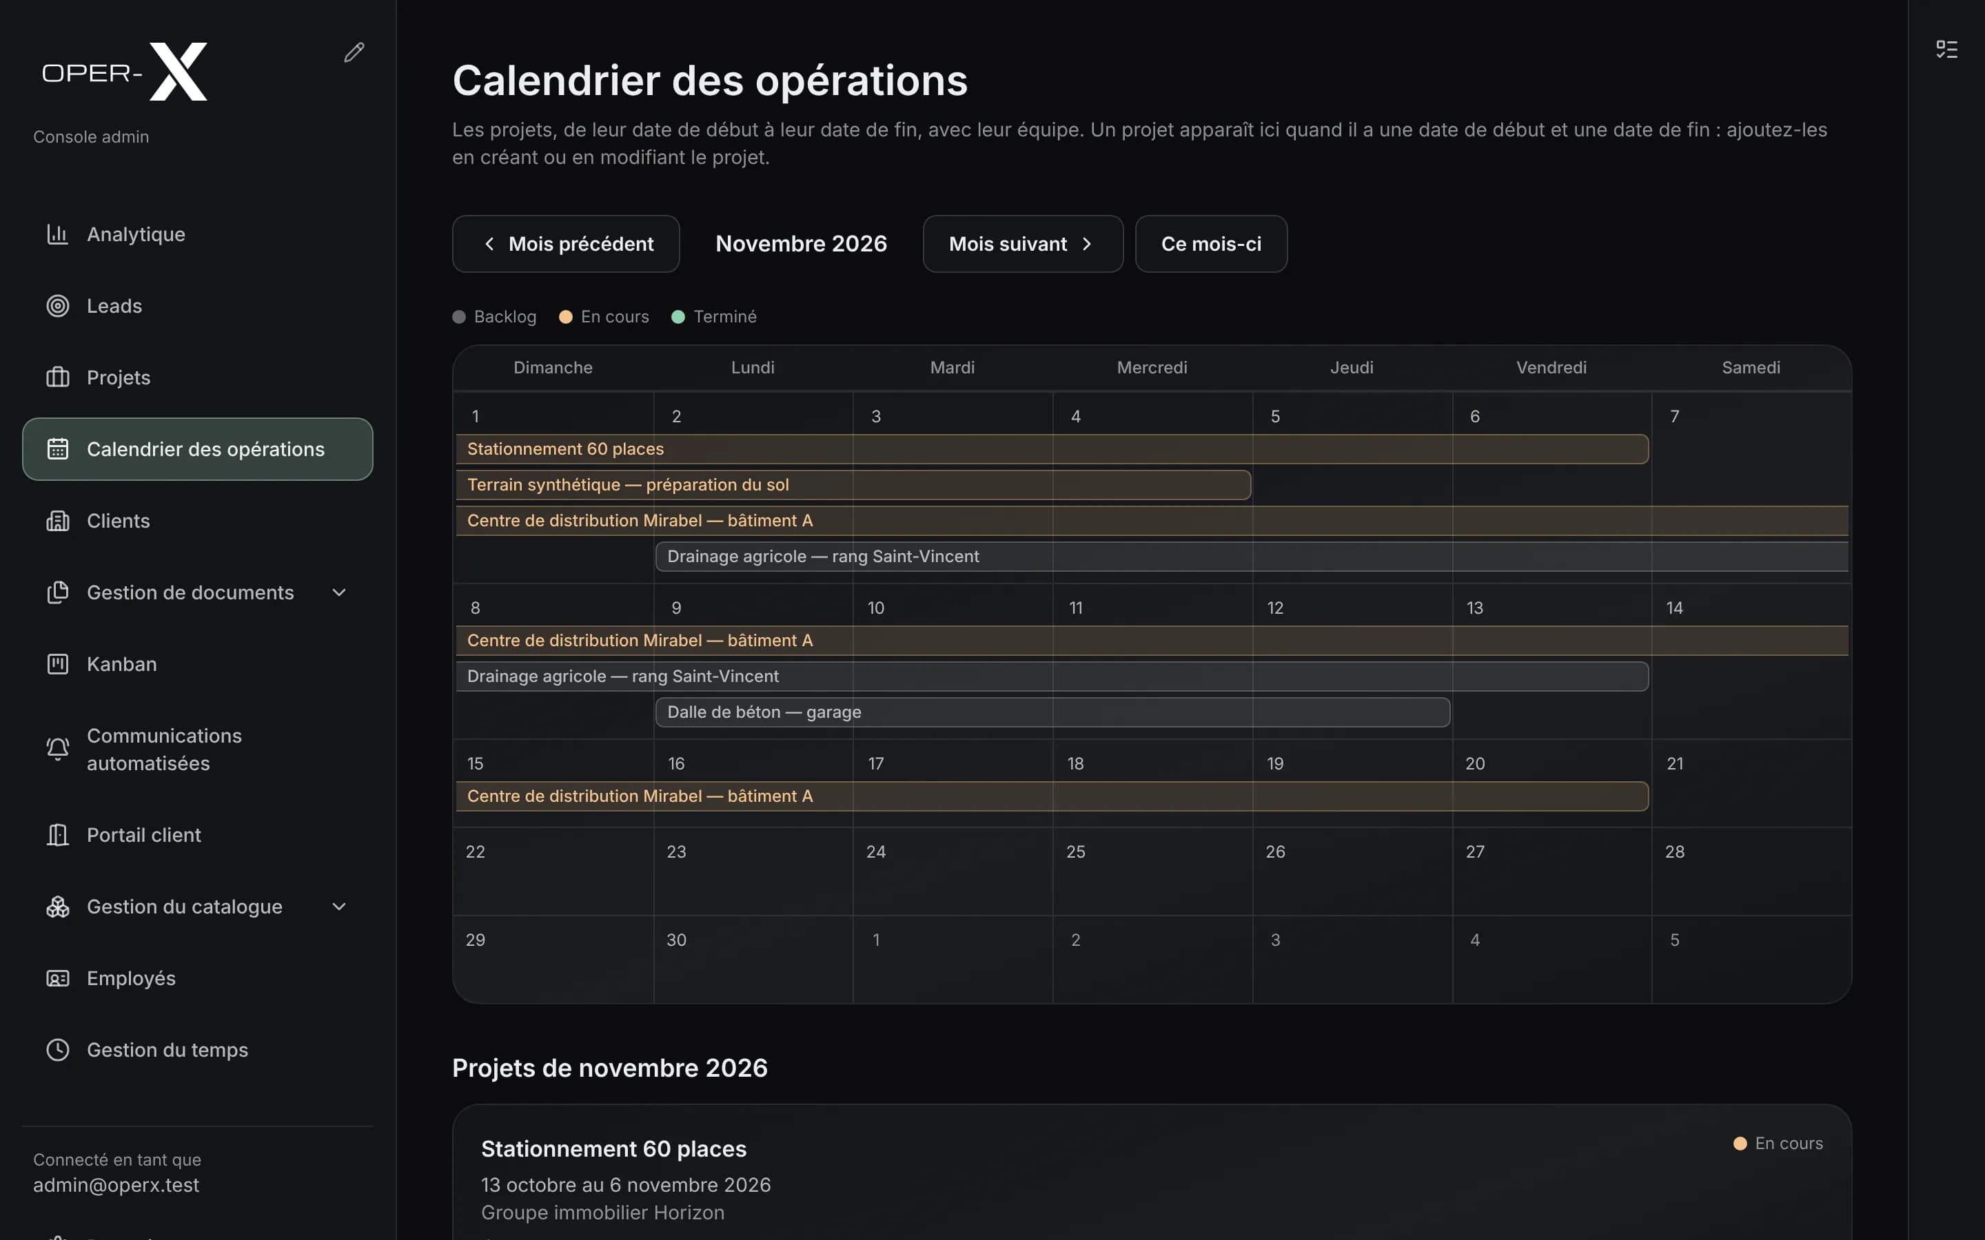This screenshot has height=1240, width=1985.
Task: Click Groupe immobilier Horizon client name
Action: pyautogui.click(x=603, y=1213)
